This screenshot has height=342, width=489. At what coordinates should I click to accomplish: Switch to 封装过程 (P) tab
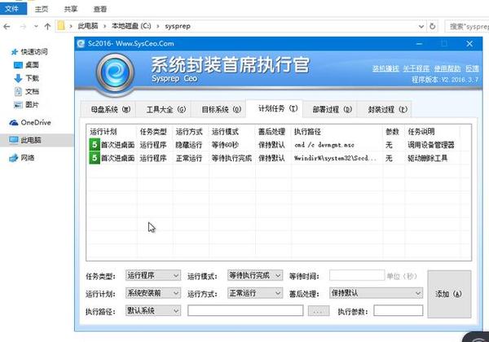coord(385,109)
